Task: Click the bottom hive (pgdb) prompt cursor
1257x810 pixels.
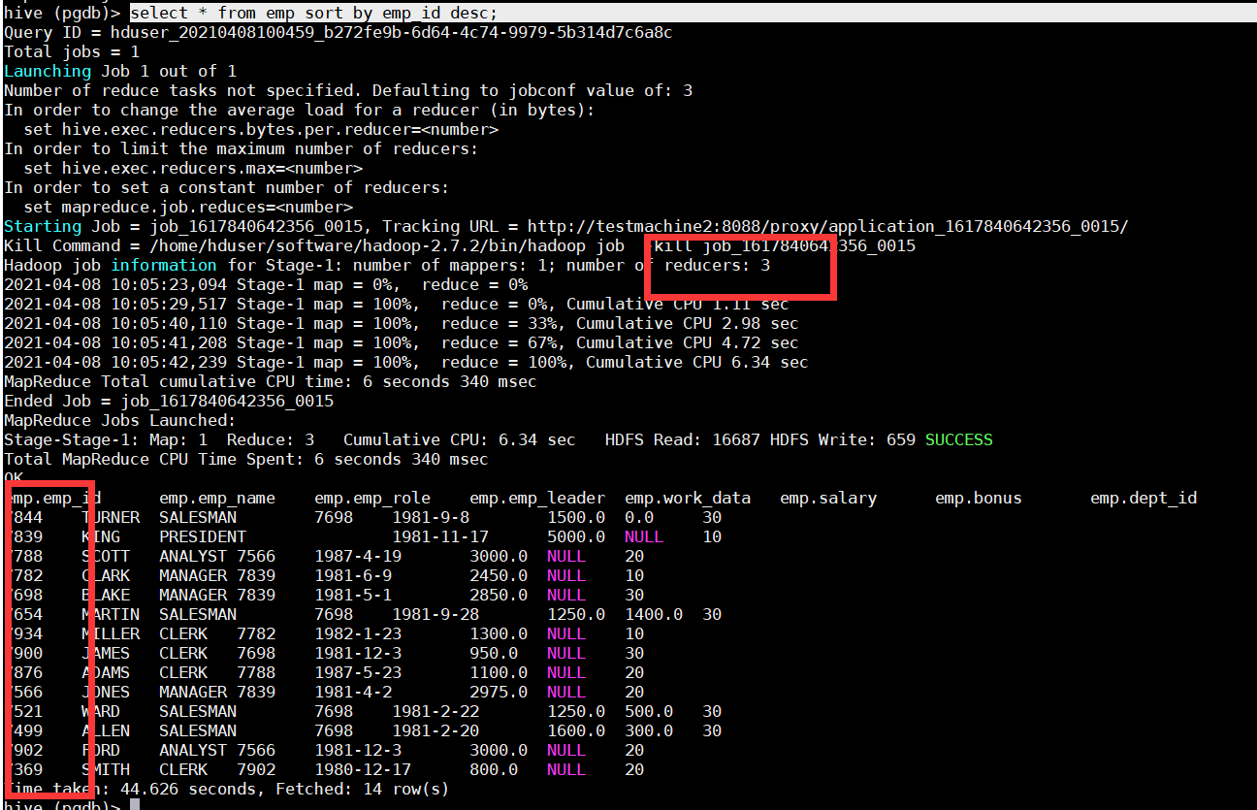Action: [135, 805]
